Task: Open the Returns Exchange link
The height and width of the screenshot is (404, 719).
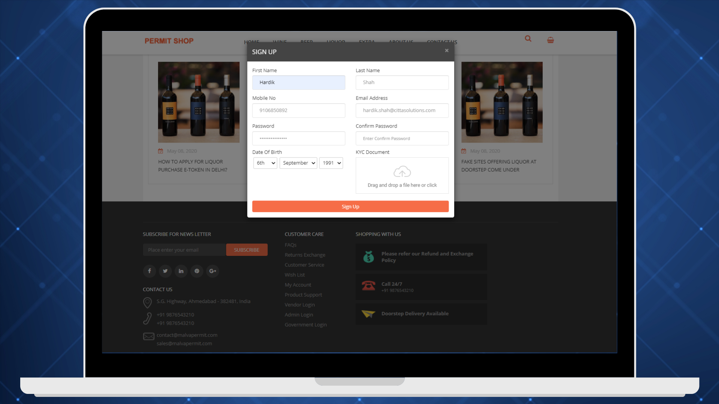Action: (305, 255)
